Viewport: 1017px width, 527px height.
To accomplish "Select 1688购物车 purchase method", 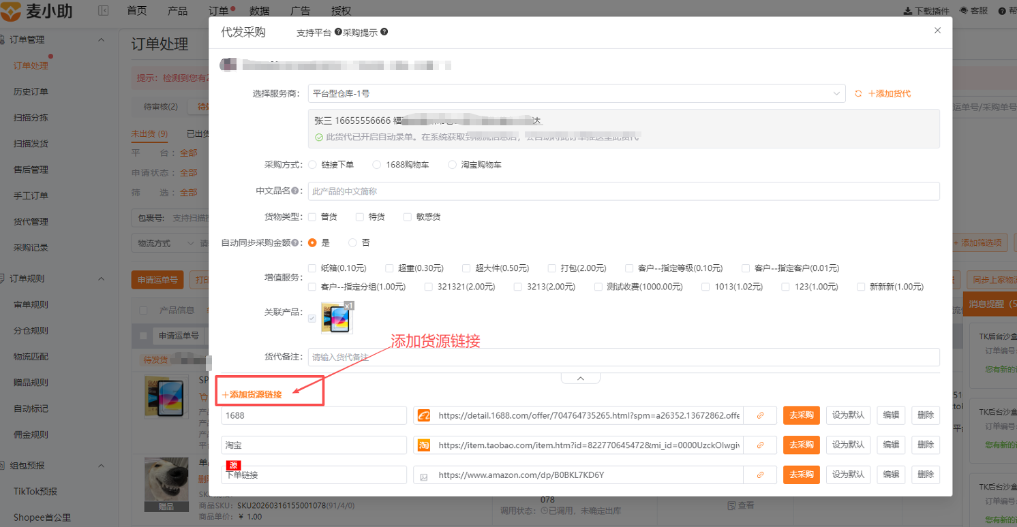I will [377, 165].
